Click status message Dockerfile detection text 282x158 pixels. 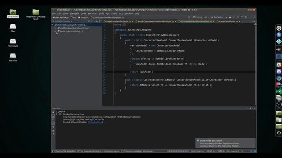87,151
